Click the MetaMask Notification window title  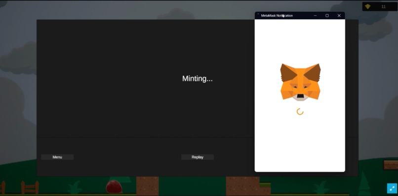pyautogui.click(x=277, y=15)
